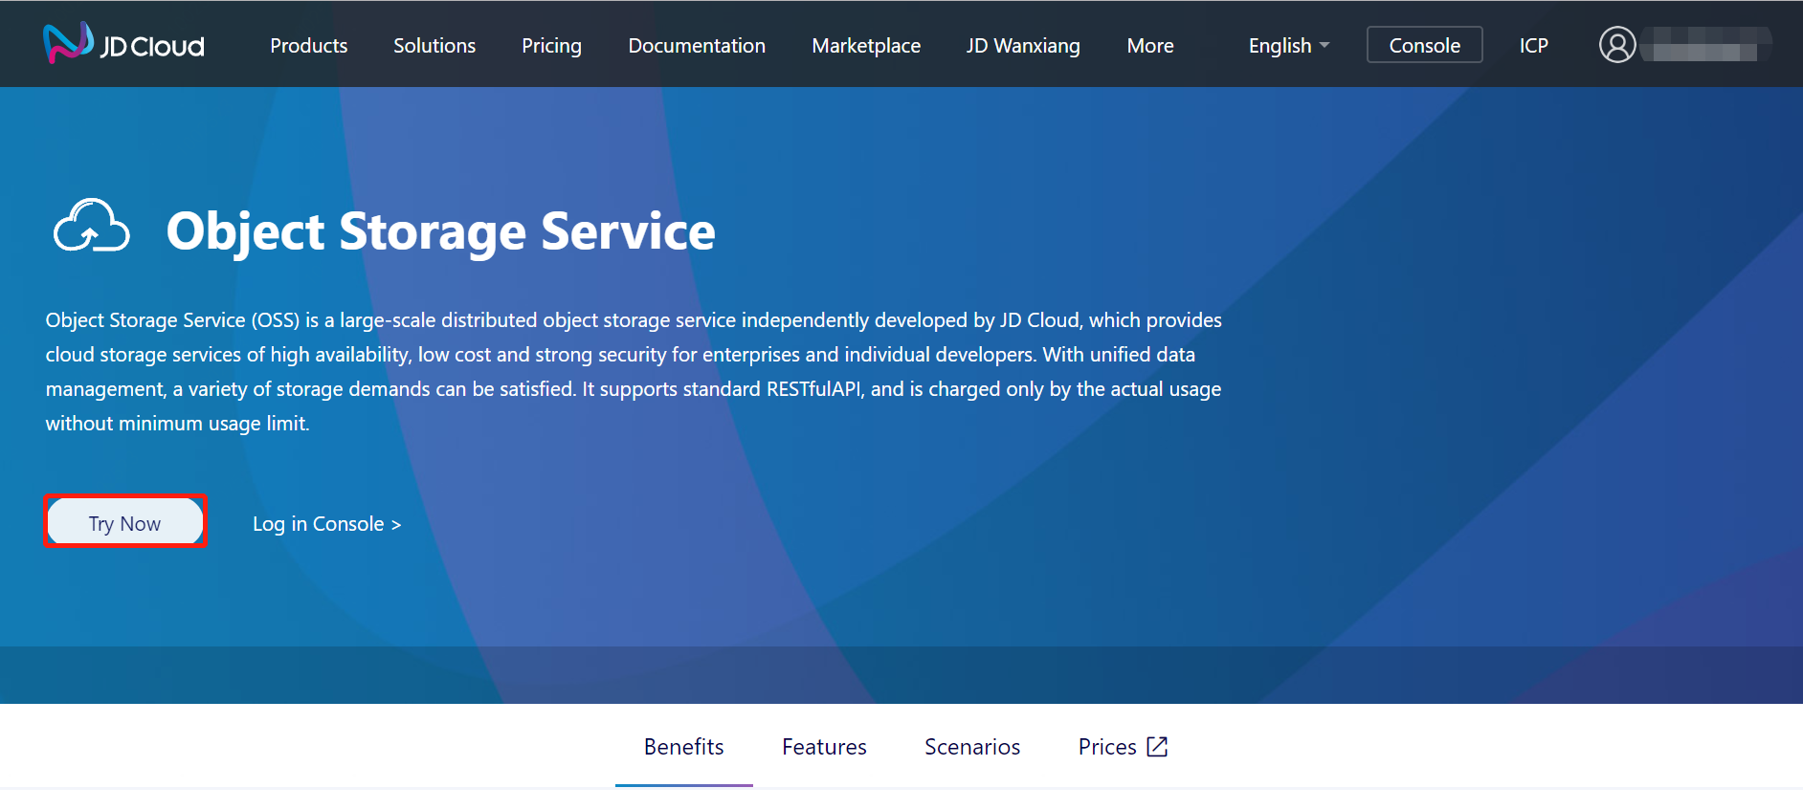This screenshot has height=810, width=1803.
Task: Click the Console button
Action: (1424, 45)
